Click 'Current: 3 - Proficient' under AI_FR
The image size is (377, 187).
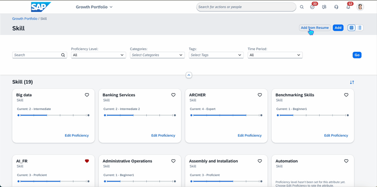pyautogui.click(x=32, y=175)
